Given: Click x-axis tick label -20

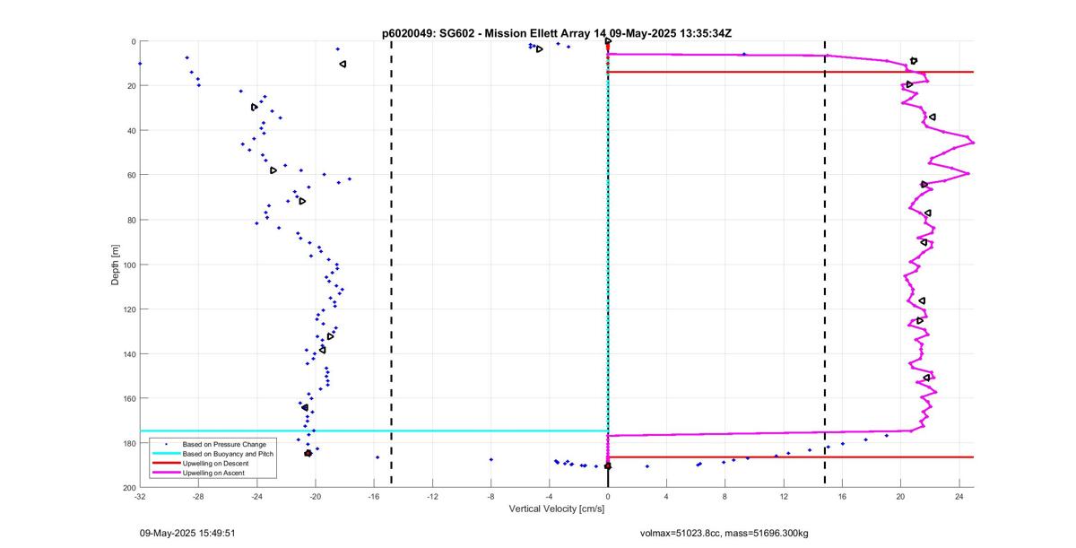Looking at the screenshot, I should (316, 497).
